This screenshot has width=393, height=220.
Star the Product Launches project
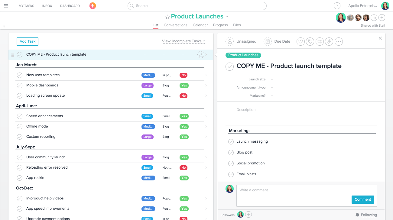click(x=167, y=16)
